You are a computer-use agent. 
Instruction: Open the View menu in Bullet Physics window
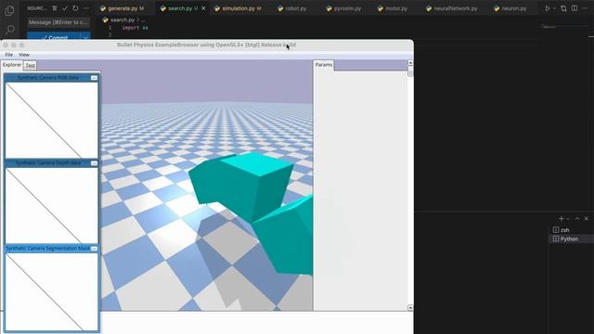(24, 55)
